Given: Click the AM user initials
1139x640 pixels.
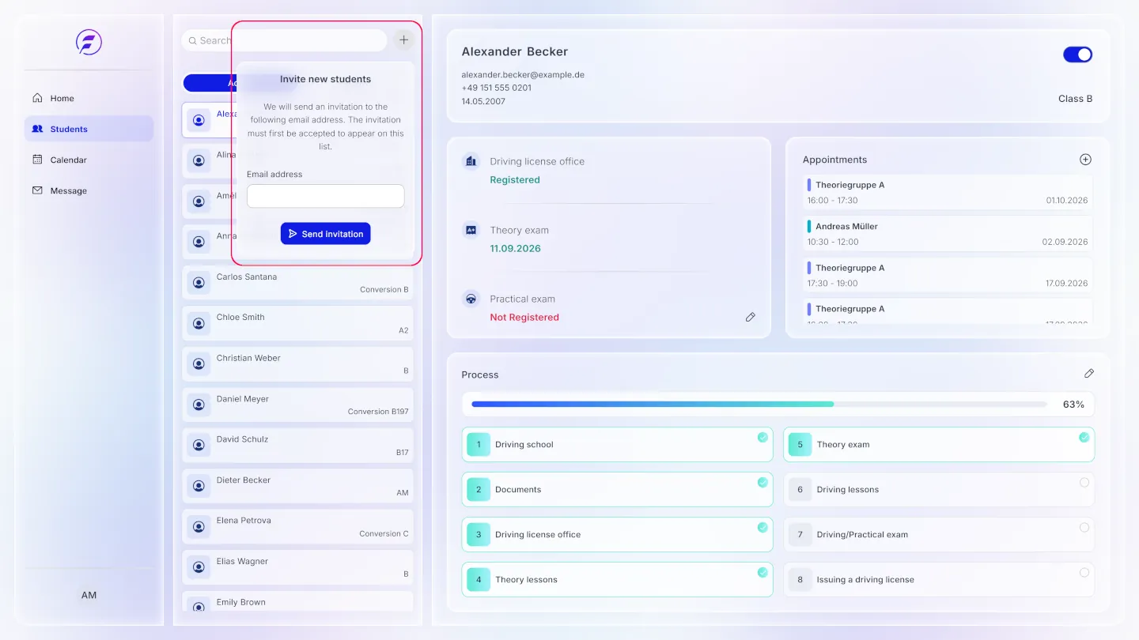Looking at the screenshot, I should tap(89, 595).
